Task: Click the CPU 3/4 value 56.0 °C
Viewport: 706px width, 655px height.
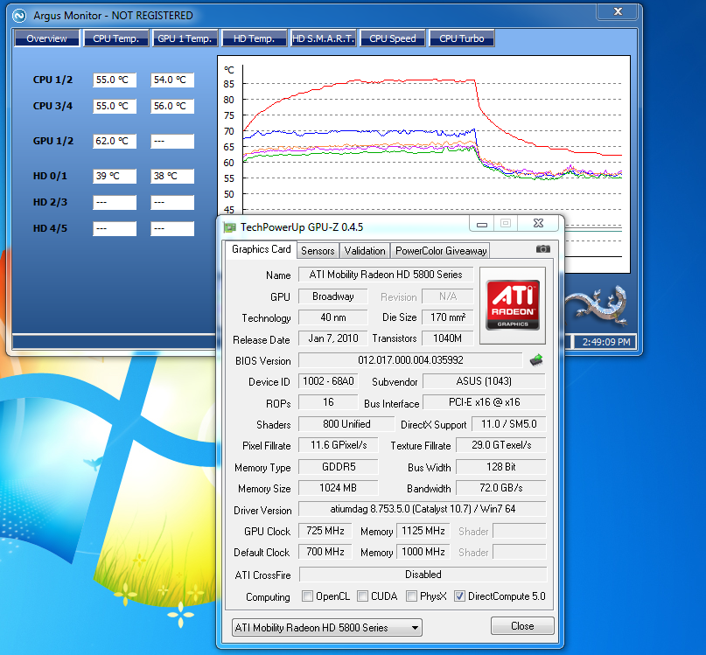Action: click(172, 106)
